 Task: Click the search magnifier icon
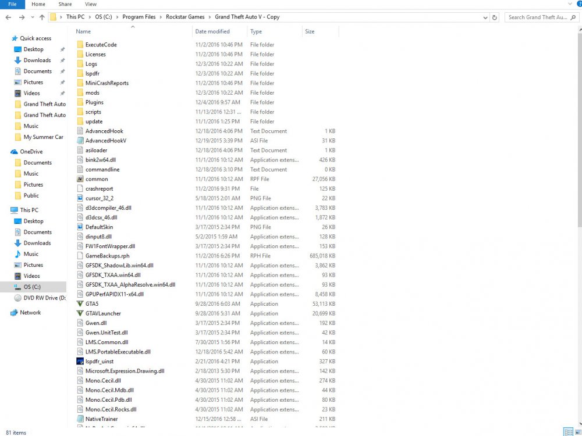pos(573,17)
